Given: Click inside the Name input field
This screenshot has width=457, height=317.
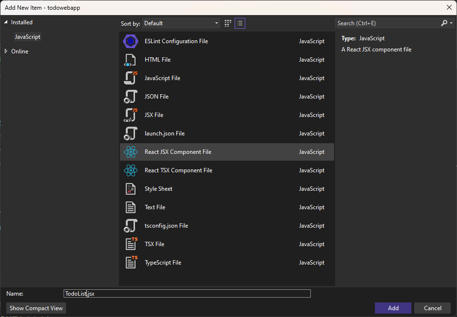Looking at the screenshot, I should pos(187,293).
